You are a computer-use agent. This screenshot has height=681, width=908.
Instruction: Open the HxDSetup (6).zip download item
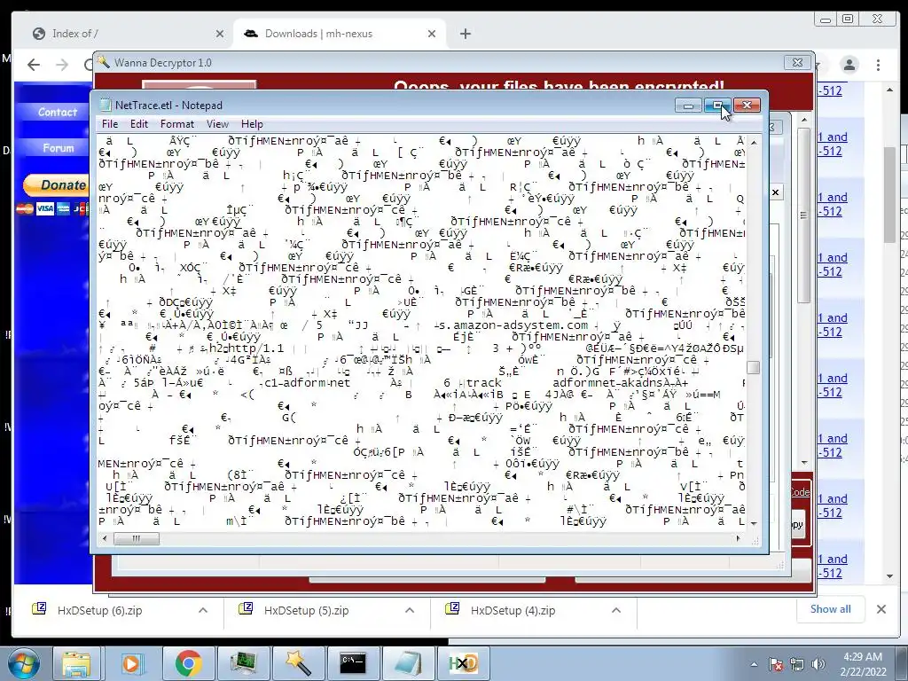(99, 610)
